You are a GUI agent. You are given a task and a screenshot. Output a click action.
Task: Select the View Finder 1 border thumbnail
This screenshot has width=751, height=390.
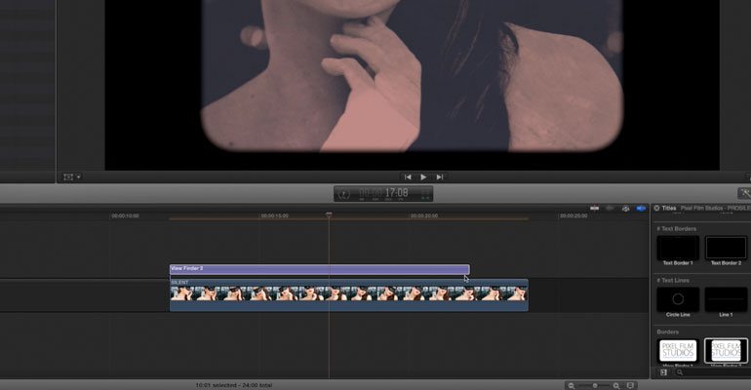tap(678, 351)
